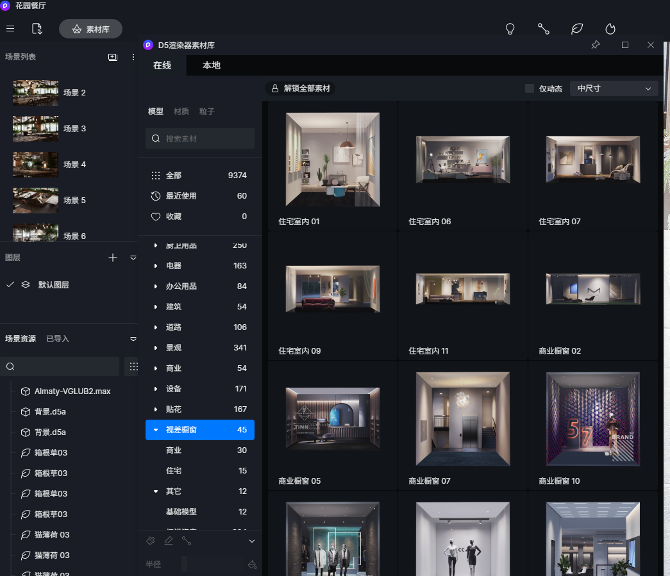Open scene list more options menu

(x=133, y=57)
